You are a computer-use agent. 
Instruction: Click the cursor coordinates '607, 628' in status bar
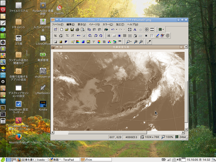tap(115, 137)
